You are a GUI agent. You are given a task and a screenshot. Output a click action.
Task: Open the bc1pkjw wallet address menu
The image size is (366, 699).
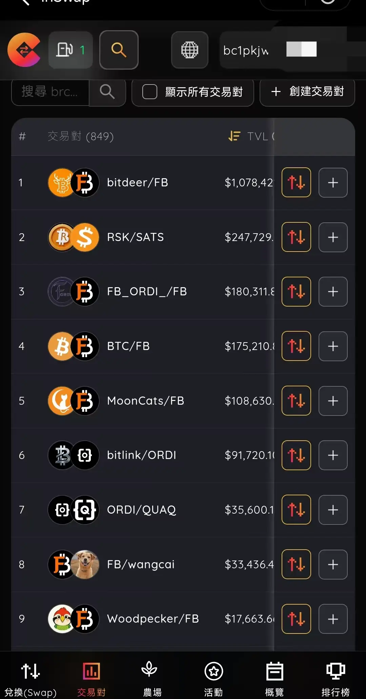pyautogui.click(x=246, y=50)
